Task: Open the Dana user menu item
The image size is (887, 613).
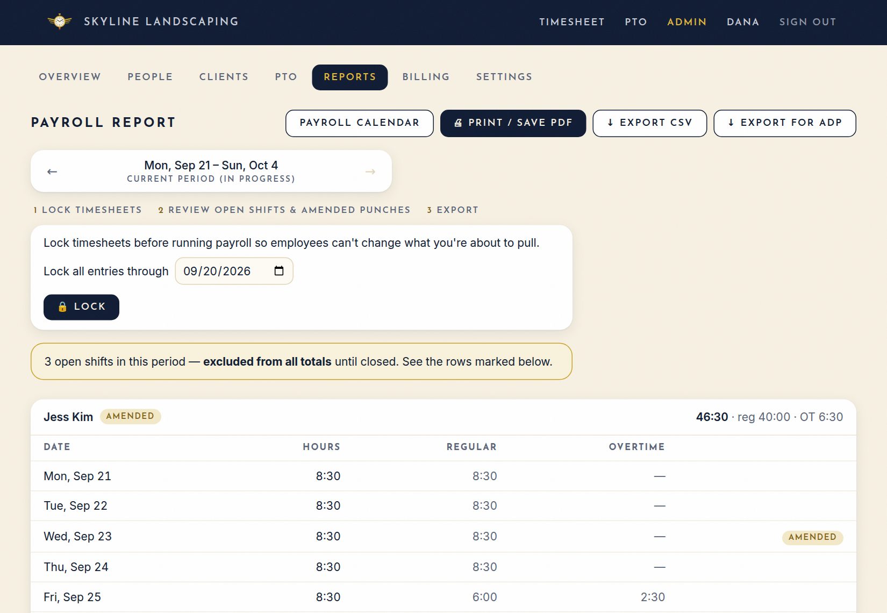Action: pyautogui.click(x=743, y=22)
